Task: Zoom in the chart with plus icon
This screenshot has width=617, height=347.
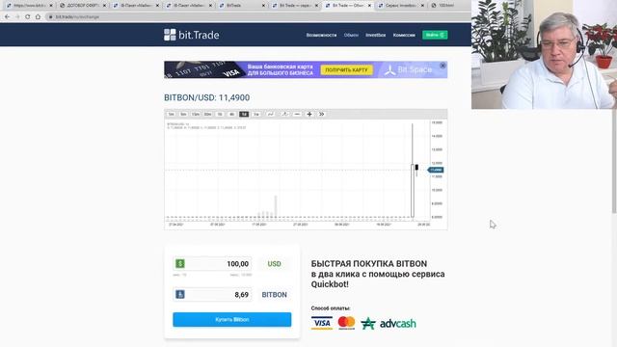Action: [x=309, y=114]
